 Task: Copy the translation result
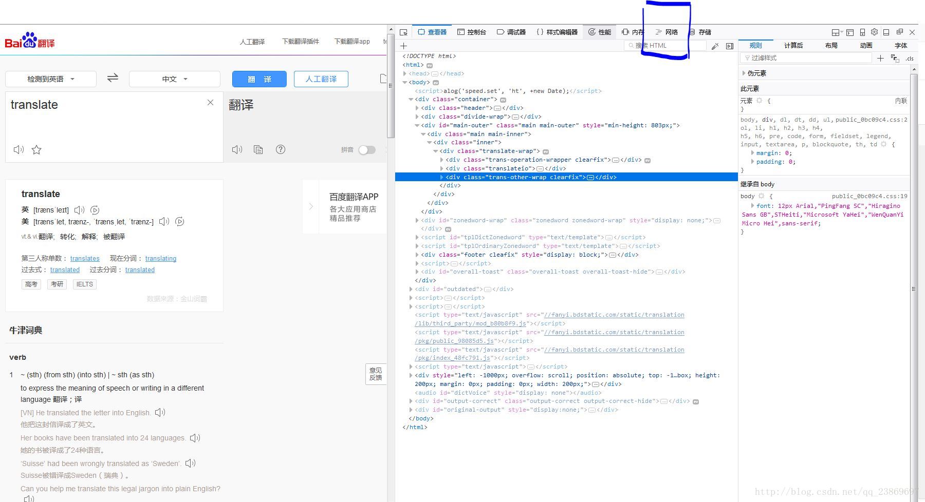pos(258,149)
